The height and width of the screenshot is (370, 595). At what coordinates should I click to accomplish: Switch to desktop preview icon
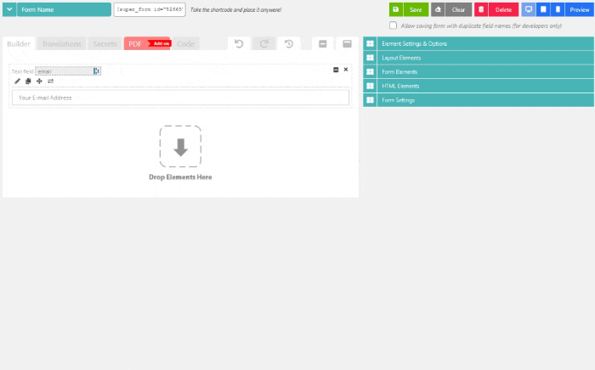pos(529,9)
